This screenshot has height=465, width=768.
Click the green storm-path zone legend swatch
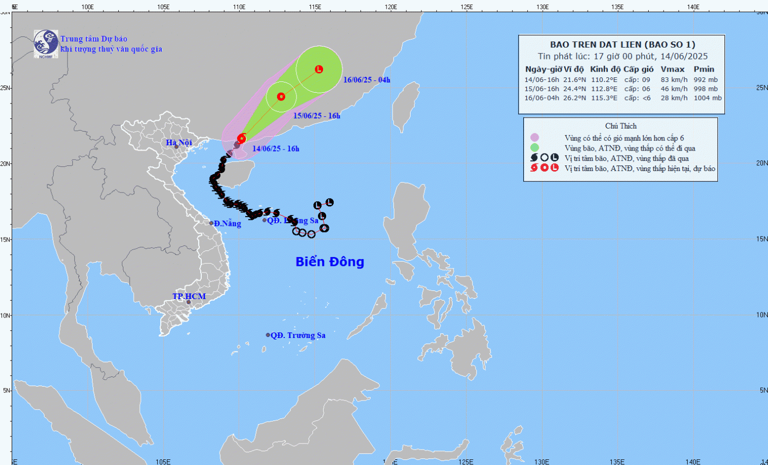point(535,148)
